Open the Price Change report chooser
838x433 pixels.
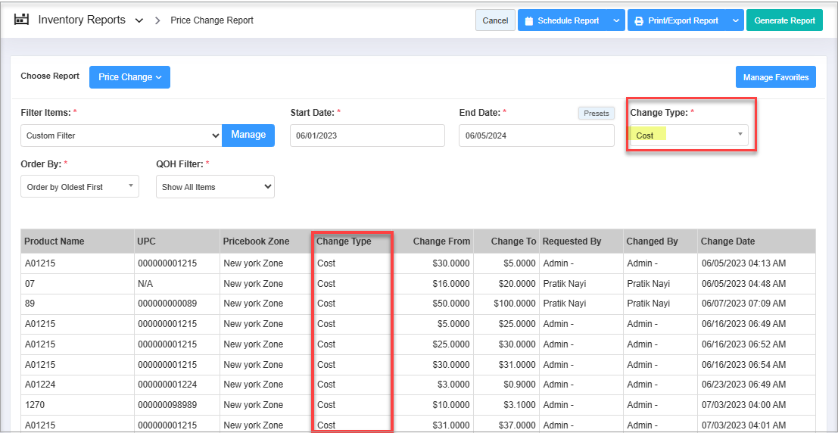pyautogui.click(x=129, y=77)
